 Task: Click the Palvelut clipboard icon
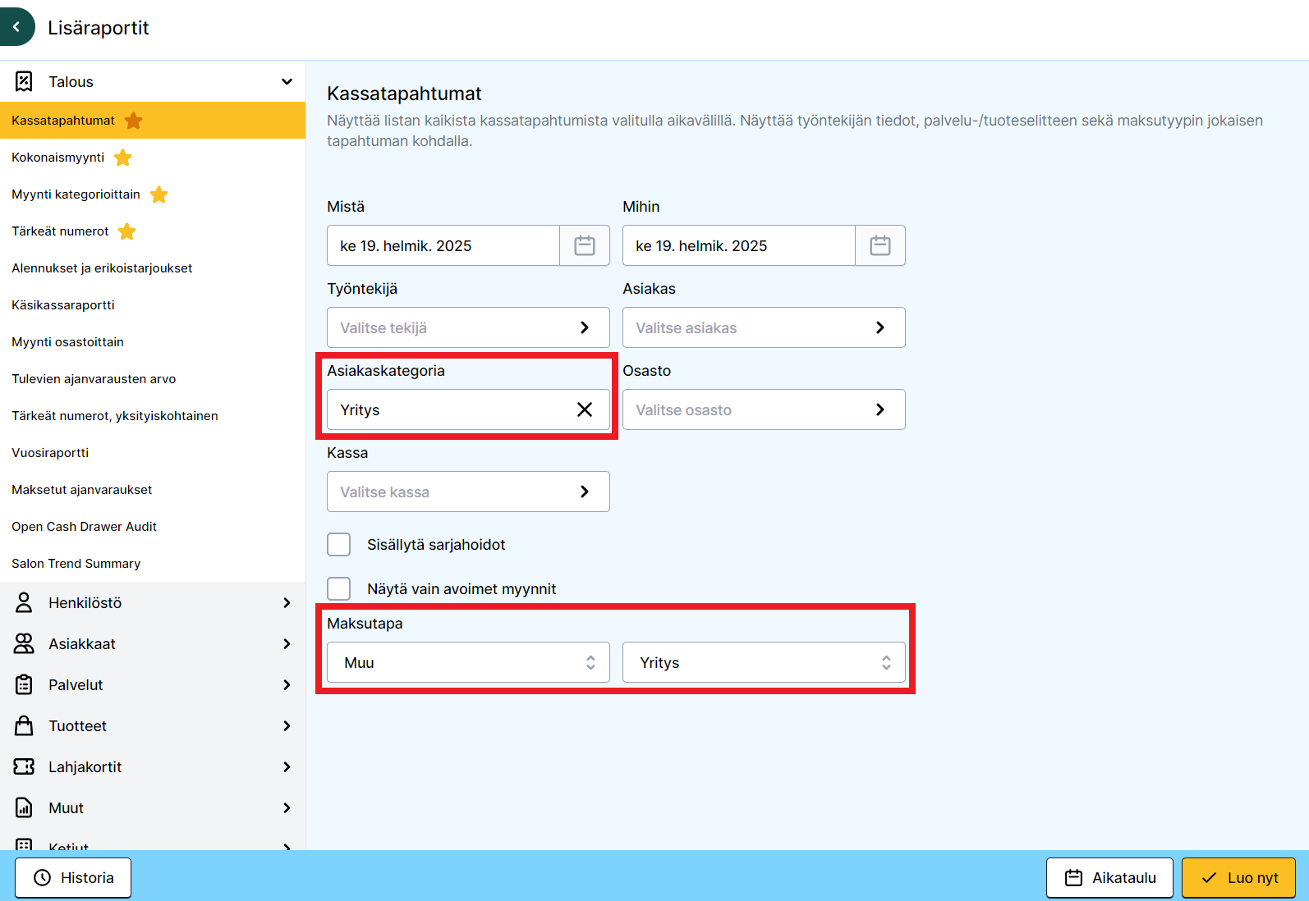(x=24, y=684)
